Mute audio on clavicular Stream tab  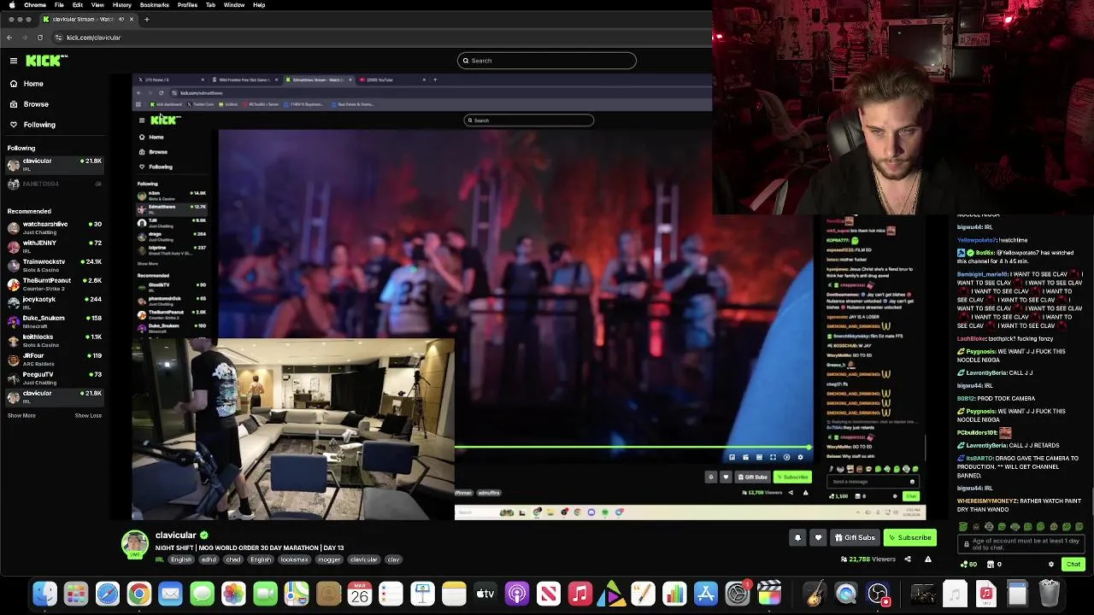click(x=121, y=19)
